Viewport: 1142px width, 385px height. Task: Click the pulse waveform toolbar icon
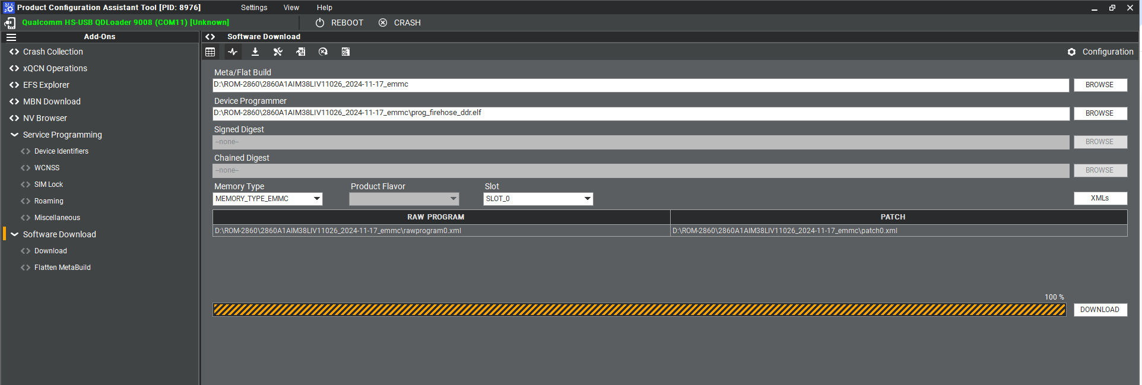pos(233,52)
